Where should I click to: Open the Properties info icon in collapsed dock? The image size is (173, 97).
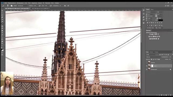(144, 14)
